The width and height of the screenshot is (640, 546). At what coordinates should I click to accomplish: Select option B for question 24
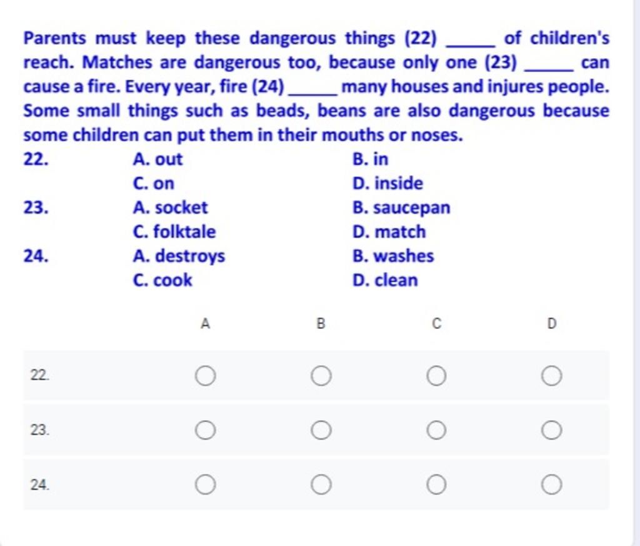(x=321, y=485)
